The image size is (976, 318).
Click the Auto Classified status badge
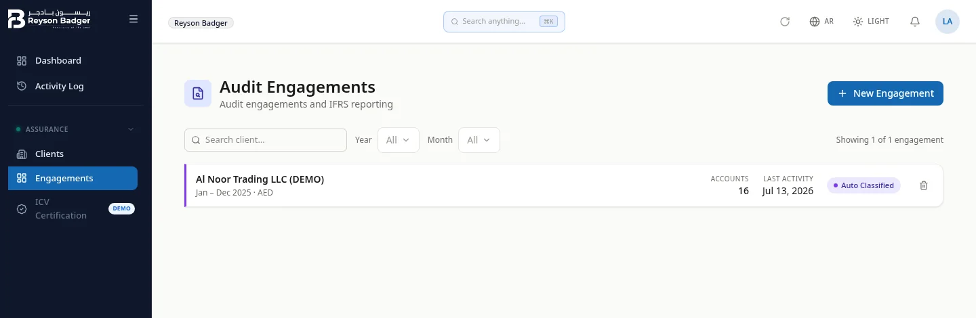click(x=863, y=185)
